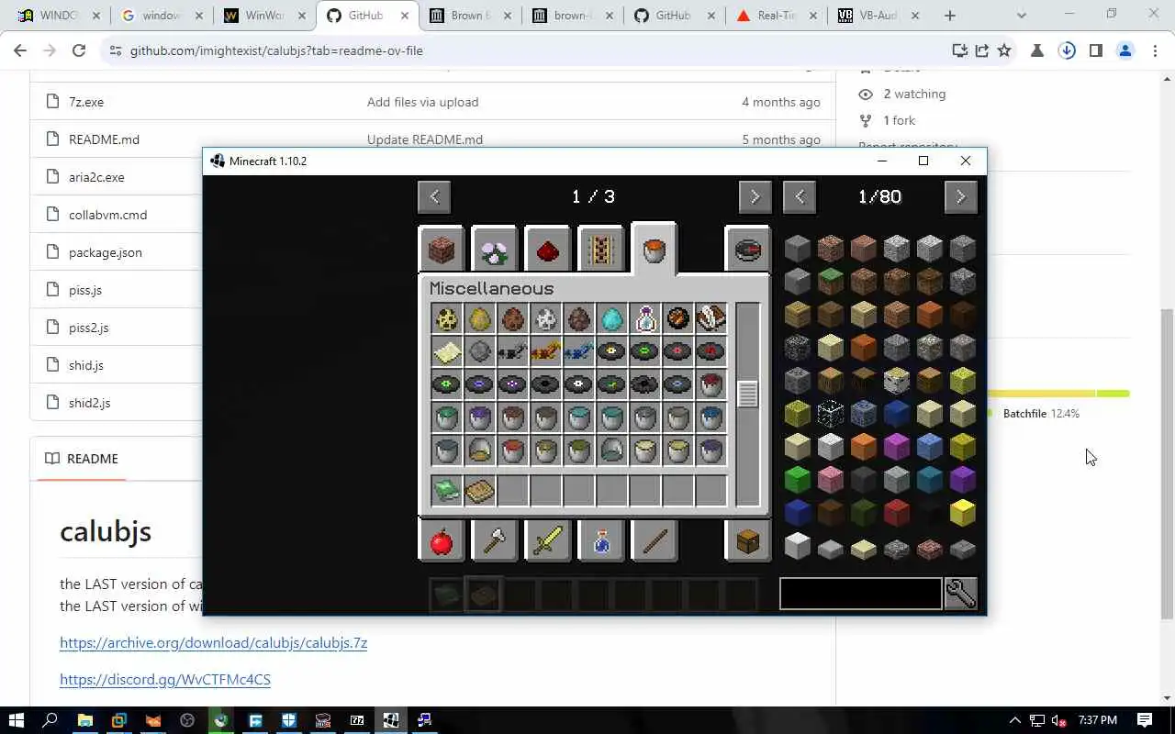Screen dimensions: 1175x734
Task: Open the discord.gg invite link
Action: tap(165, 679)
